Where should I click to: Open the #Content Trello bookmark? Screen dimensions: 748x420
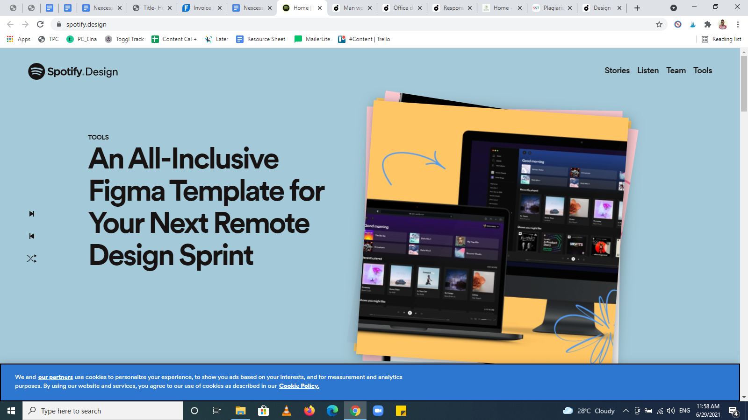tap(364, 39)
